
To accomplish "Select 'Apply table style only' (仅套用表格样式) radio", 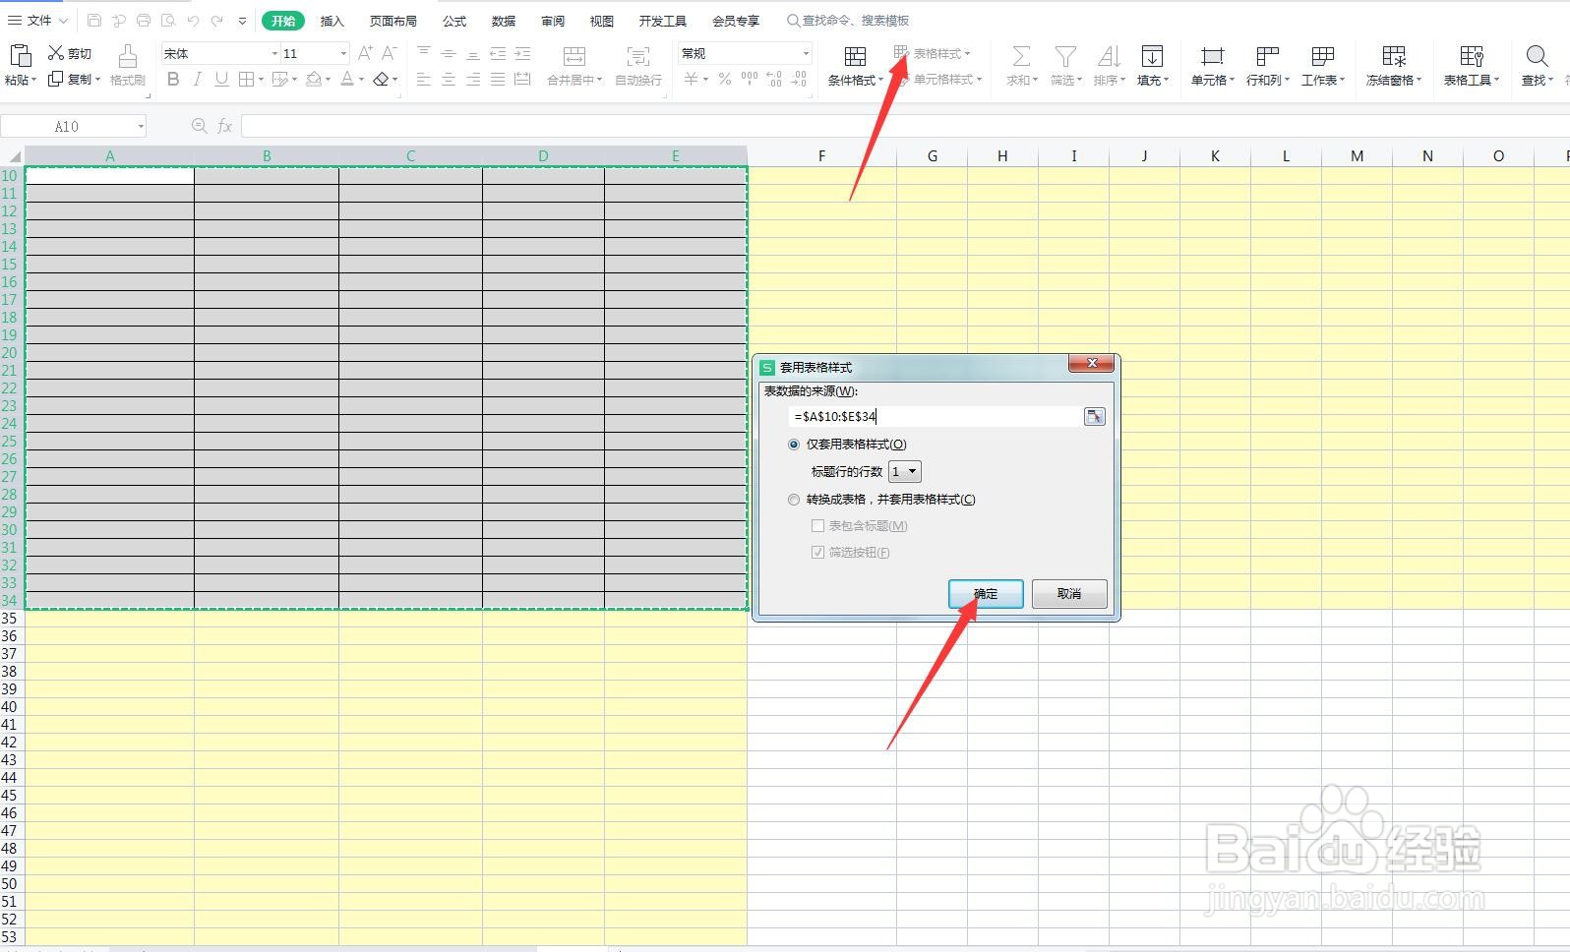I will (x=794, y=445).
